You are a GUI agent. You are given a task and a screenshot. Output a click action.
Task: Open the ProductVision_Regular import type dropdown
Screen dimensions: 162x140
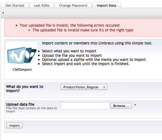pos(84,87)
